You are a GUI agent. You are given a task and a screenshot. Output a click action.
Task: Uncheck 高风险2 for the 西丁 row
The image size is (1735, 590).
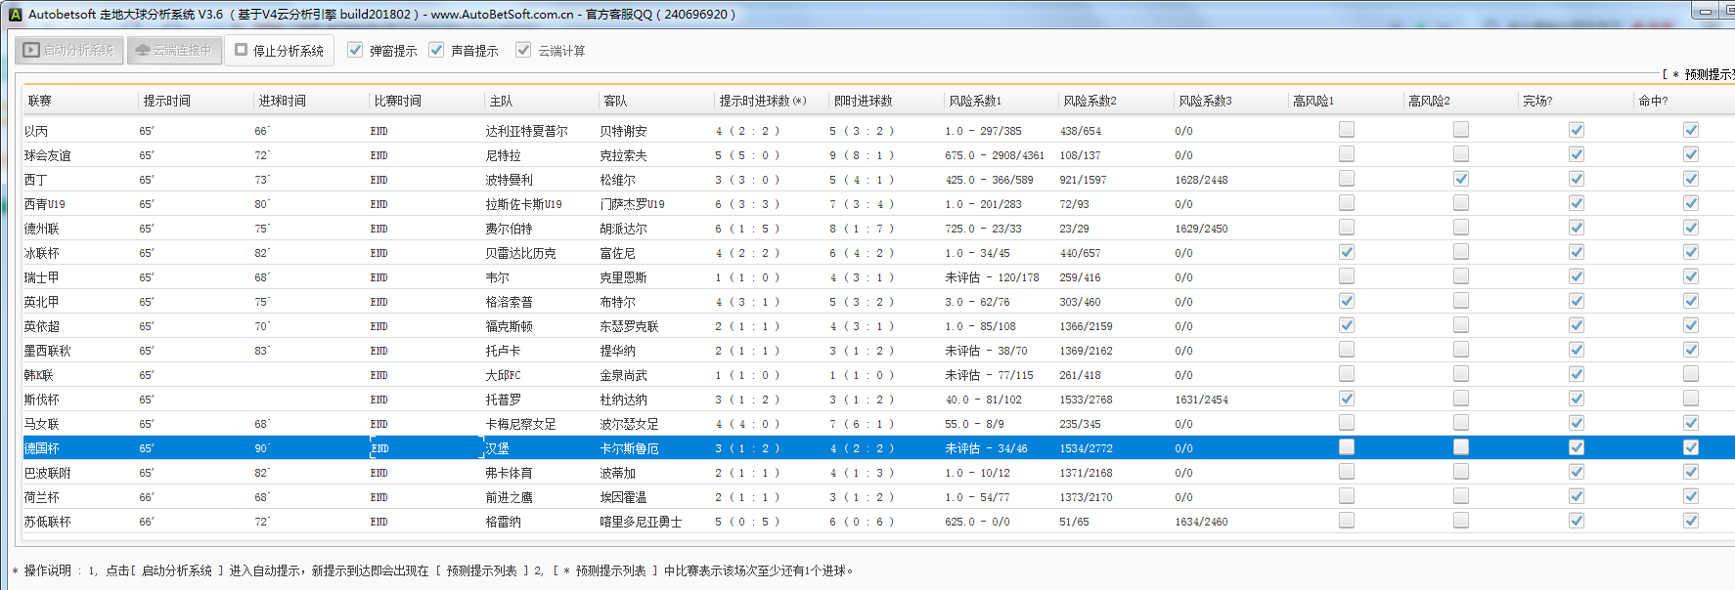1461,179
